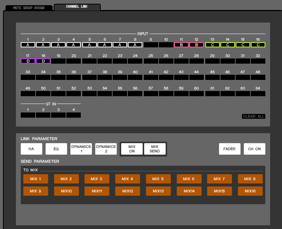Click input channel 33 link box
This screenshot has width=282, height=229.
point(28,77)
